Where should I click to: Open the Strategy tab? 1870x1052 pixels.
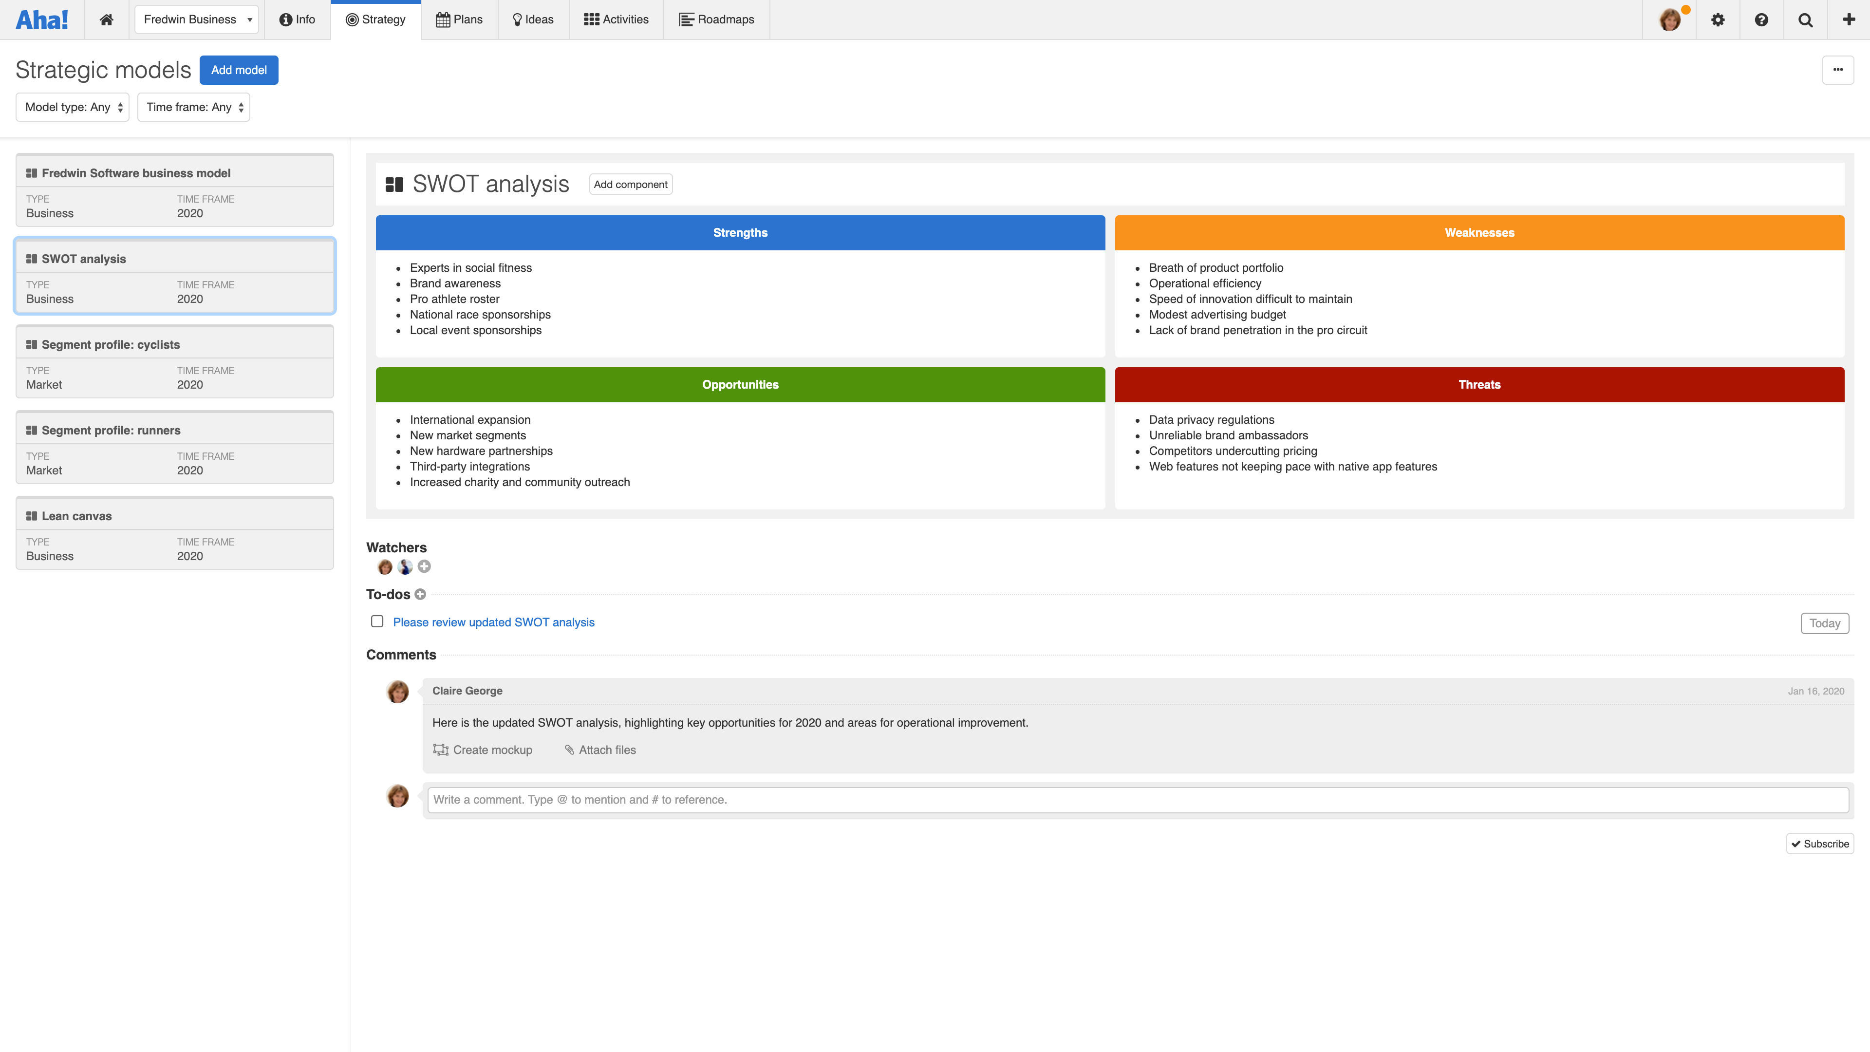point(375,19)
